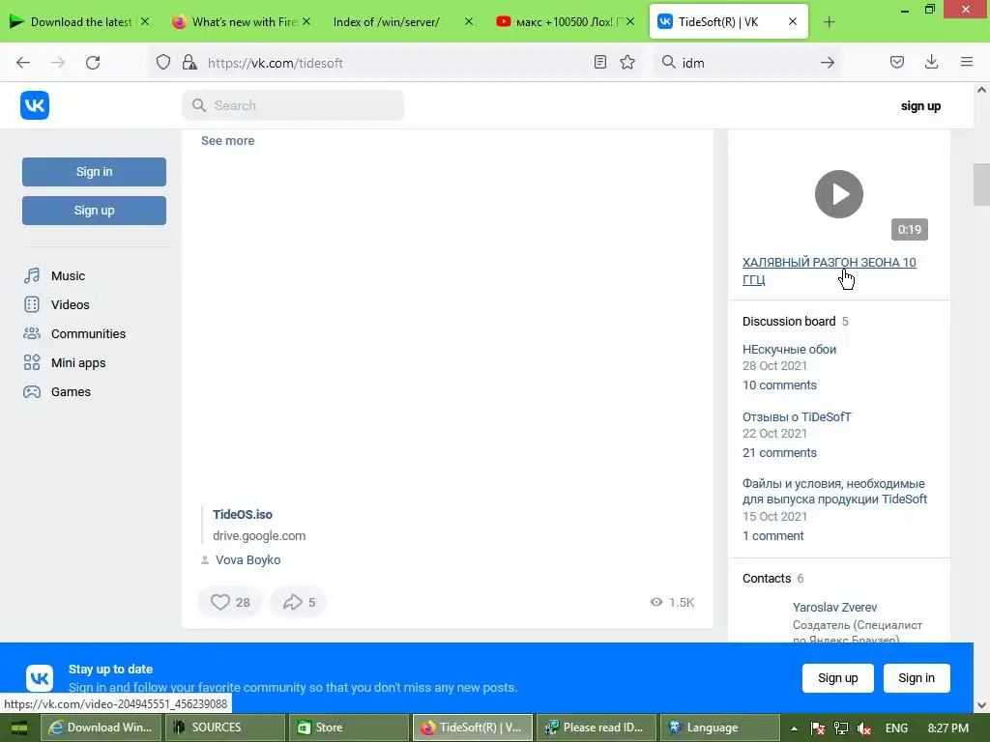Click Sign in in the blue banner
This screenshot has height=742, width=990.
click(x=917, y=677)
